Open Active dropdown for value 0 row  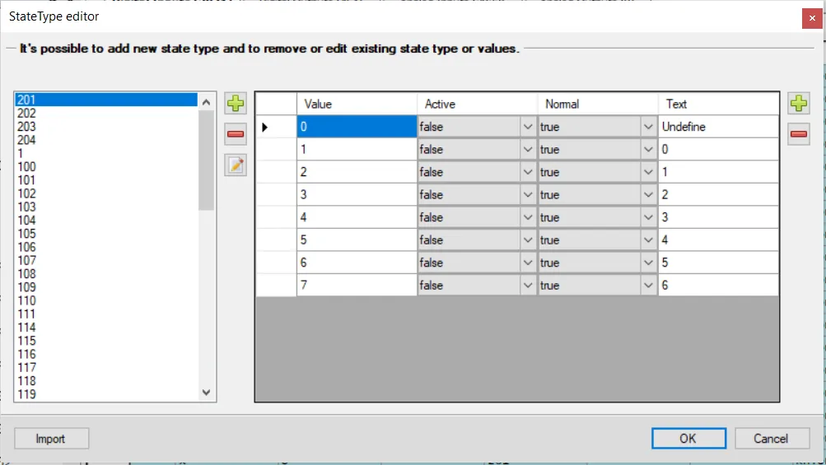527,127
